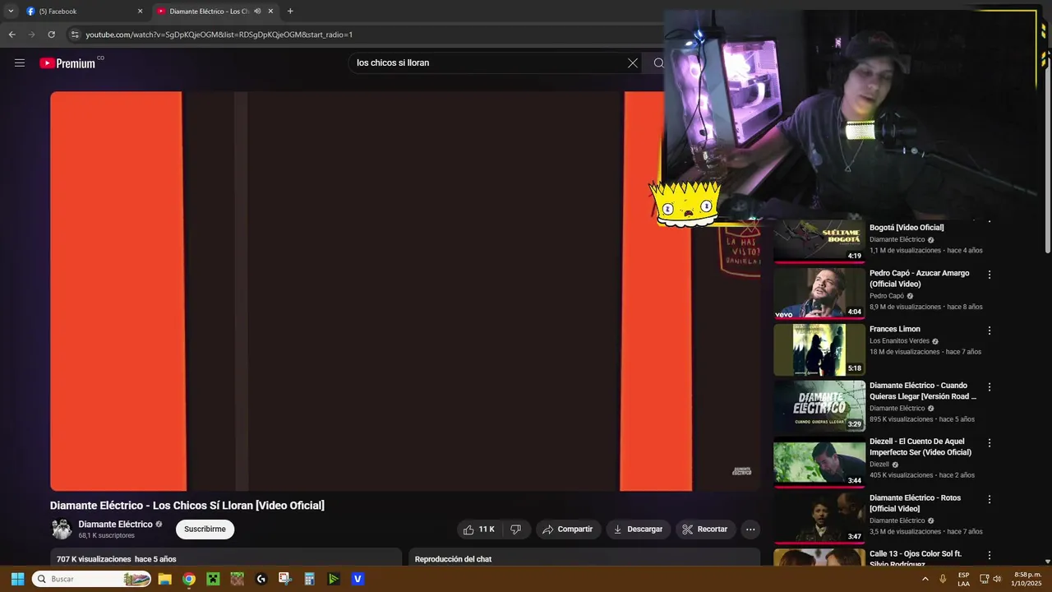Clear the search box with the X
Image resolution: width=1052 pixels, height=592 pixels.
click(x=633, y=63)
